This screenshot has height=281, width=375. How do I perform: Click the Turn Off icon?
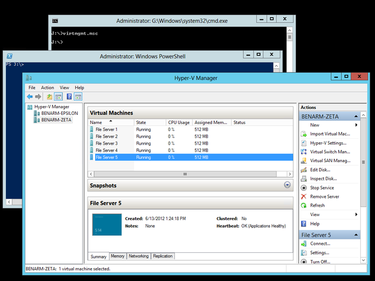(x=304, y=262)
